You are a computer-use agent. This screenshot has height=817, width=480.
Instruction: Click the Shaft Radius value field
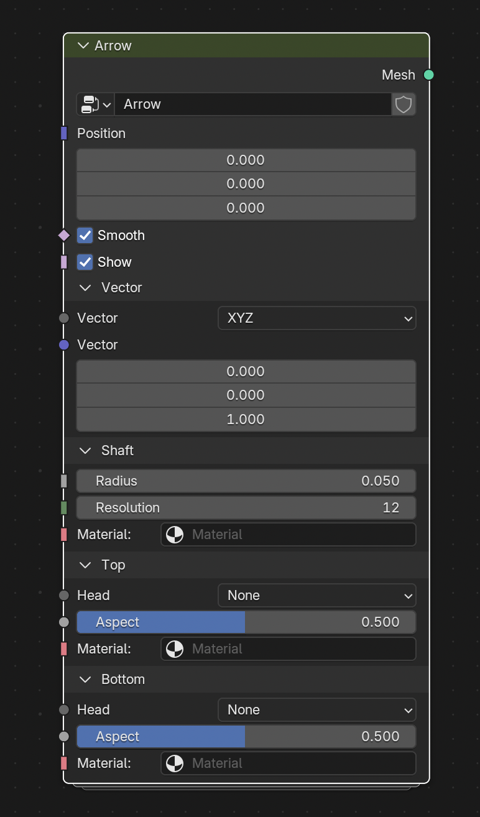(x=246, y=481)
